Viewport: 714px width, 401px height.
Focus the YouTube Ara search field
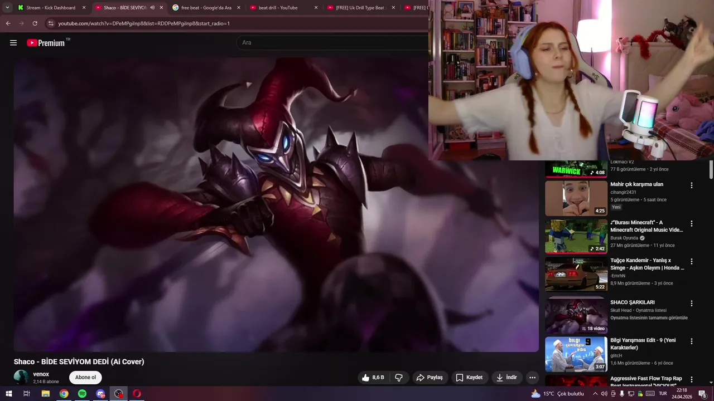334,42
